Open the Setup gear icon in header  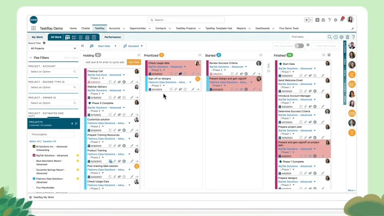click(336, 20)
